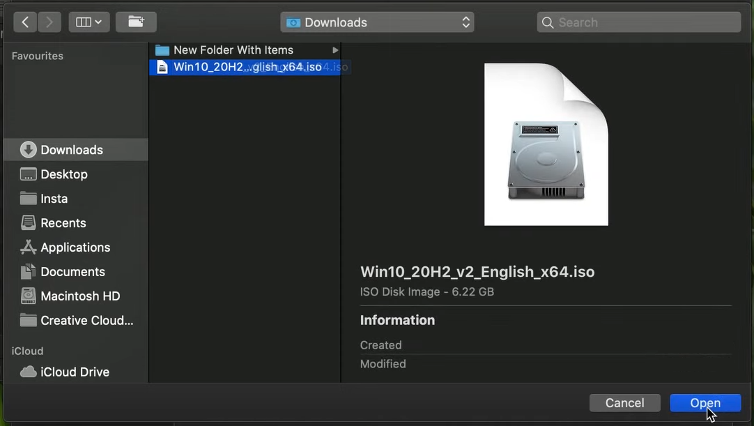Open the Downloads location pop-up menu
Viewport: 754px width, 426px height.
point(377,22)
